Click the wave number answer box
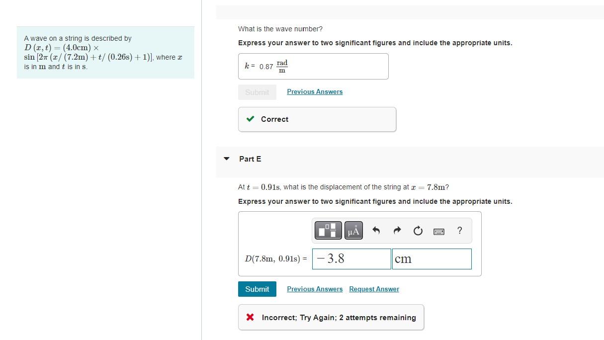Viewport: 604px width, 340px height. (x=313, y=66)
